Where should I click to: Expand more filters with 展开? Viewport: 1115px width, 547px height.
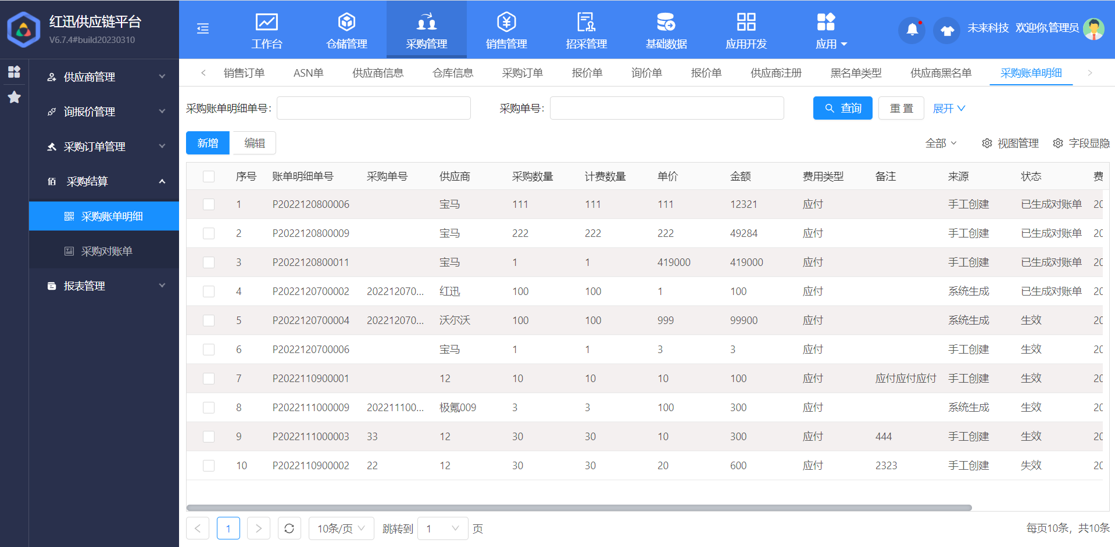[949, 109]
